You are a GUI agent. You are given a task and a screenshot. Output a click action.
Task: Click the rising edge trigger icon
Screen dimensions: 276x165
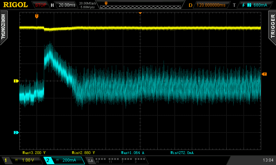[244, 5]
